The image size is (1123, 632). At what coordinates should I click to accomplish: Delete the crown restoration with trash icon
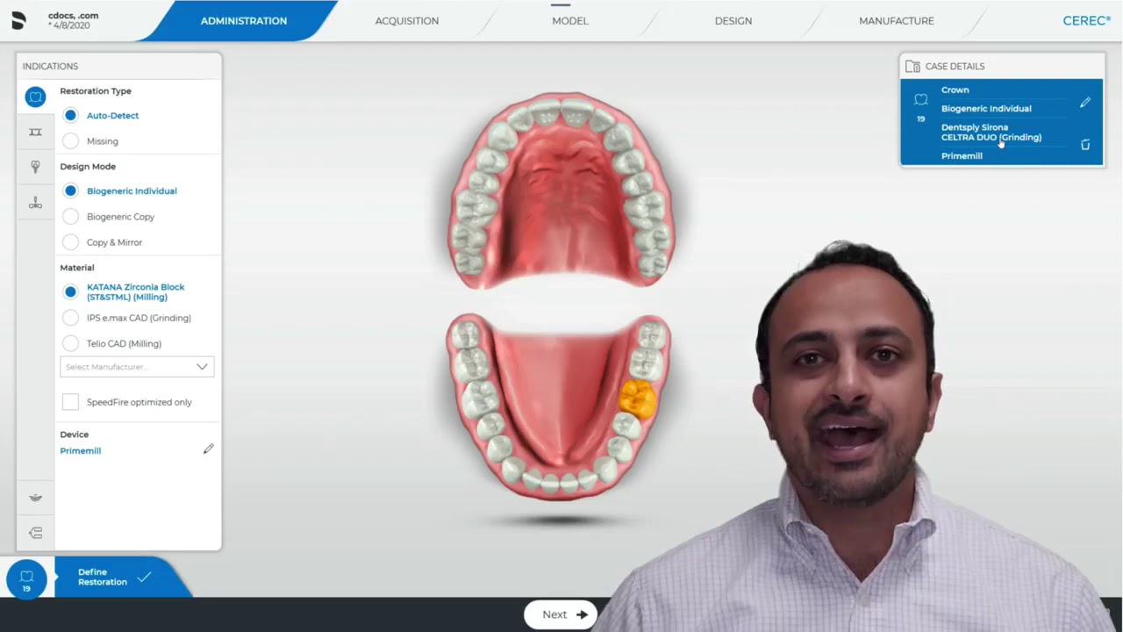click(1085, 145)
